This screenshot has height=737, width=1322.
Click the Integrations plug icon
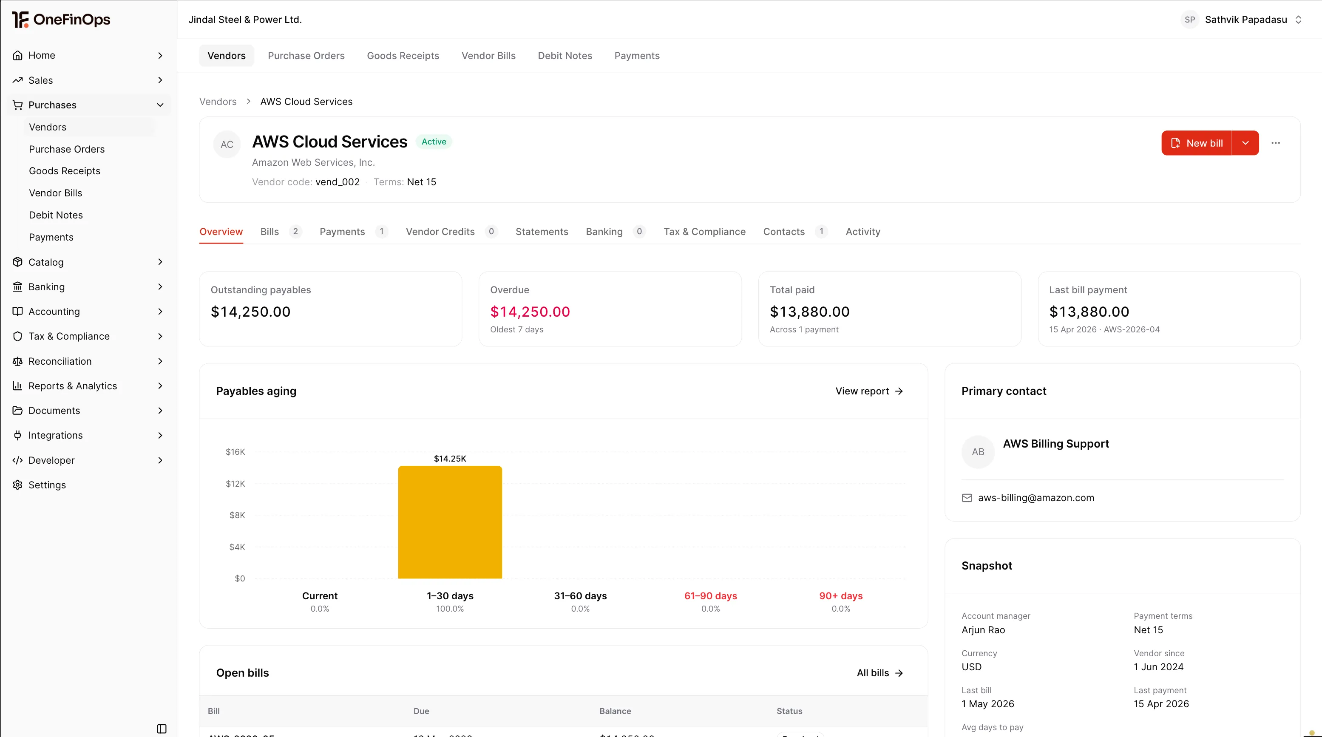[x=17, y=435]
